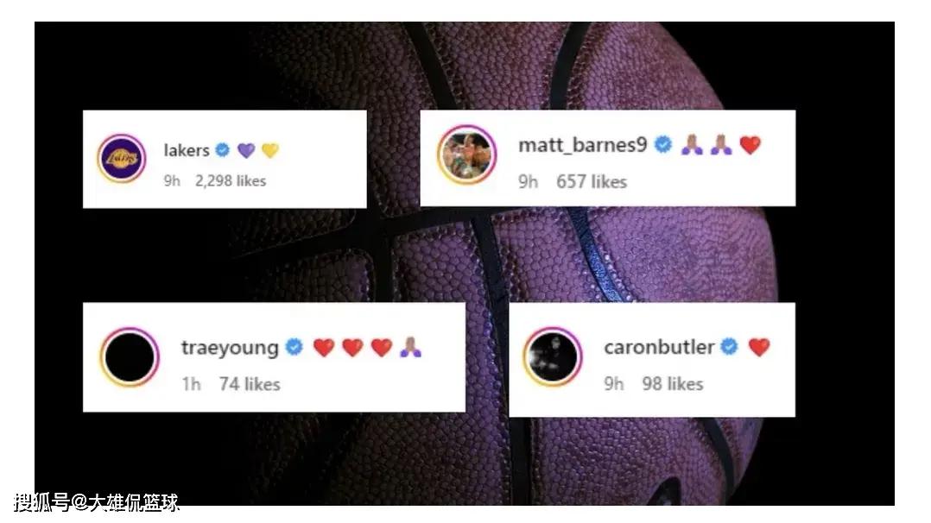Screen dimensions: 931x523
Task: Click the verified badge beside matt_barnes9
Action: click(x=663, y=144)
